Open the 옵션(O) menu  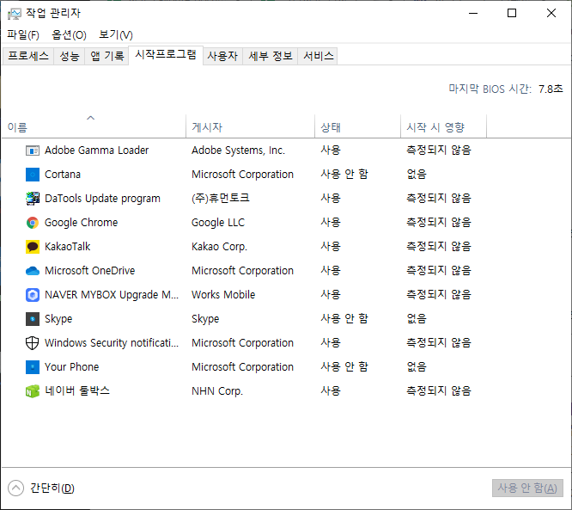69,34
